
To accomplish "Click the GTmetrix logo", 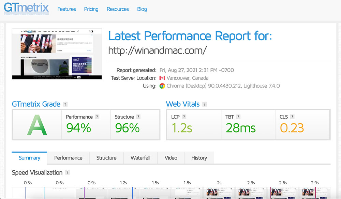I will (x=26, y=9).
